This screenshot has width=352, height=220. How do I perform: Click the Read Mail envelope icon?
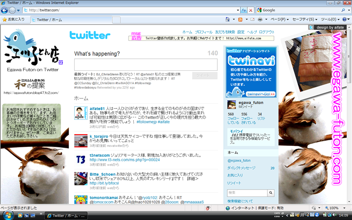pos(253,20)
